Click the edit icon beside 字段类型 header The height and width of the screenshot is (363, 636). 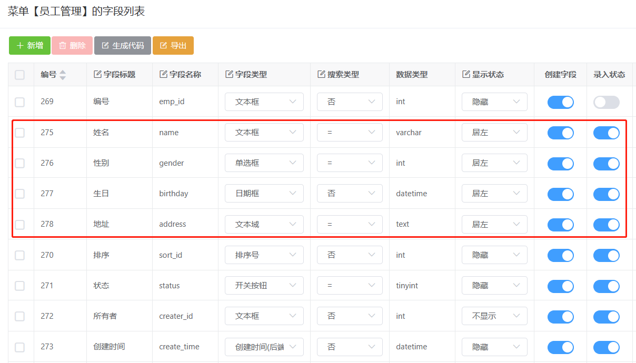click(229, 75)
